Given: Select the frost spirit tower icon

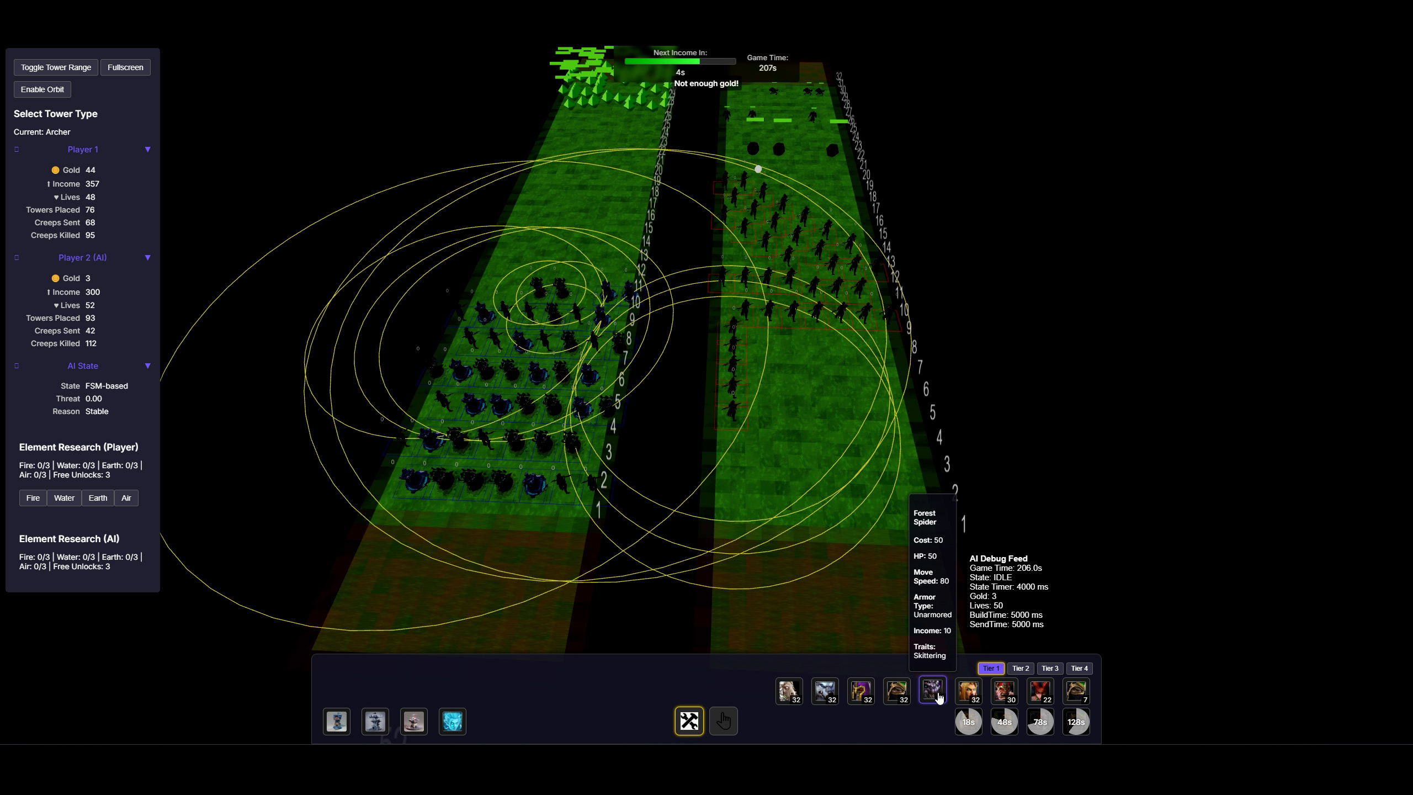Looking at the screenshot, I should (x=453, y=721).
